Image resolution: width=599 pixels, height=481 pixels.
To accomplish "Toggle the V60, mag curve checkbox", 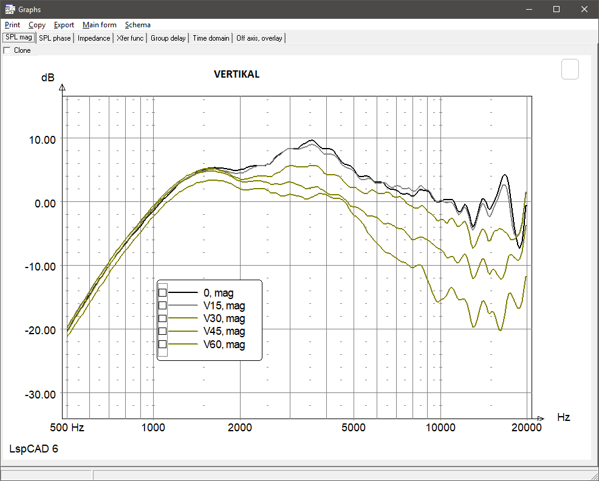I will tap(162, 345).
